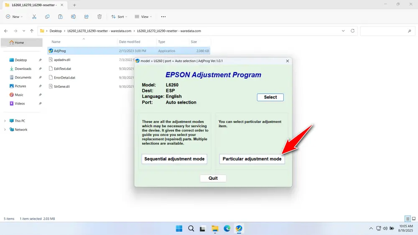Switch to details view layout icon
The width and height of the screenshot is (418, 235).
(407, 219)
